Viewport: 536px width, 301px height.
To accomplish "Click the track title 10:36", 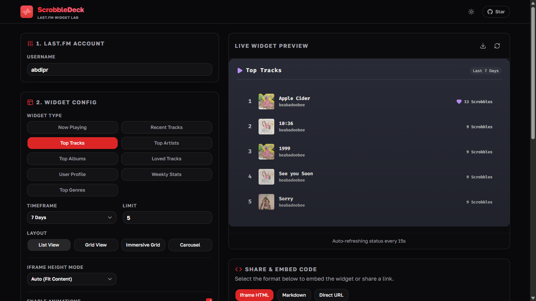I will (x=286, y=123).
